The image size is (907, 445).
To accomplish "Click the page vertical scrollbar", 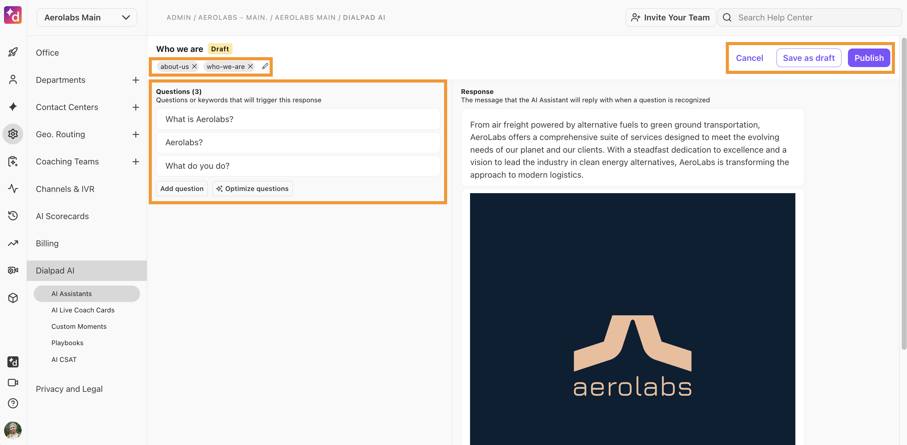I will click(904, 193).
